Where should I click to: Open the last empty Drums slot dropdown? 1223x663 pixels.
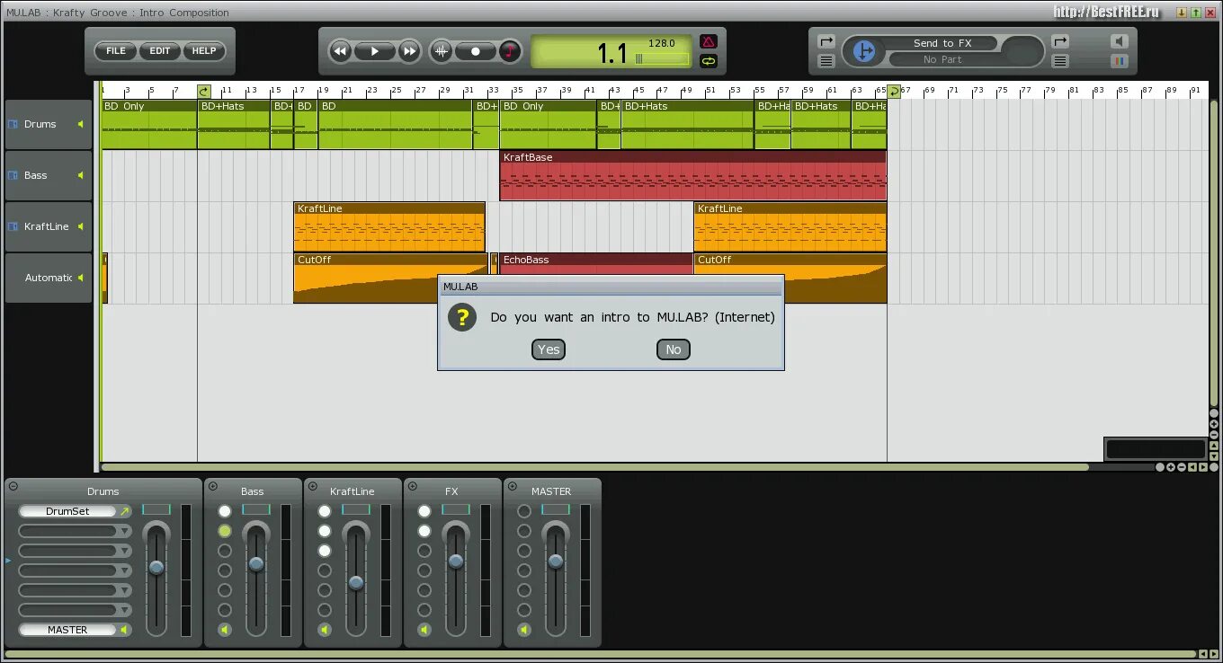[125, 610]
